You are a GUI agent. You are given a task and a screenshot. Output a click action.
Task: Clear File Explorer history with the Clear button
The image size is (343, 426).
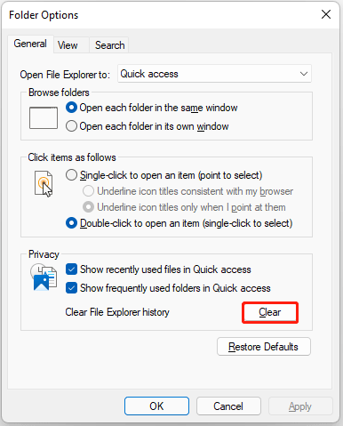coord(270,312)
